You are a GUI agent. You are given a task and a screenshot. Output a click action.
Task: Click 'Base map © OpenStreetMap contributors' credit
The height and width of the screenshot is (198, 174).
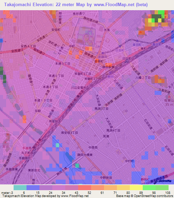pyautogui.click(x=145, y=196)
